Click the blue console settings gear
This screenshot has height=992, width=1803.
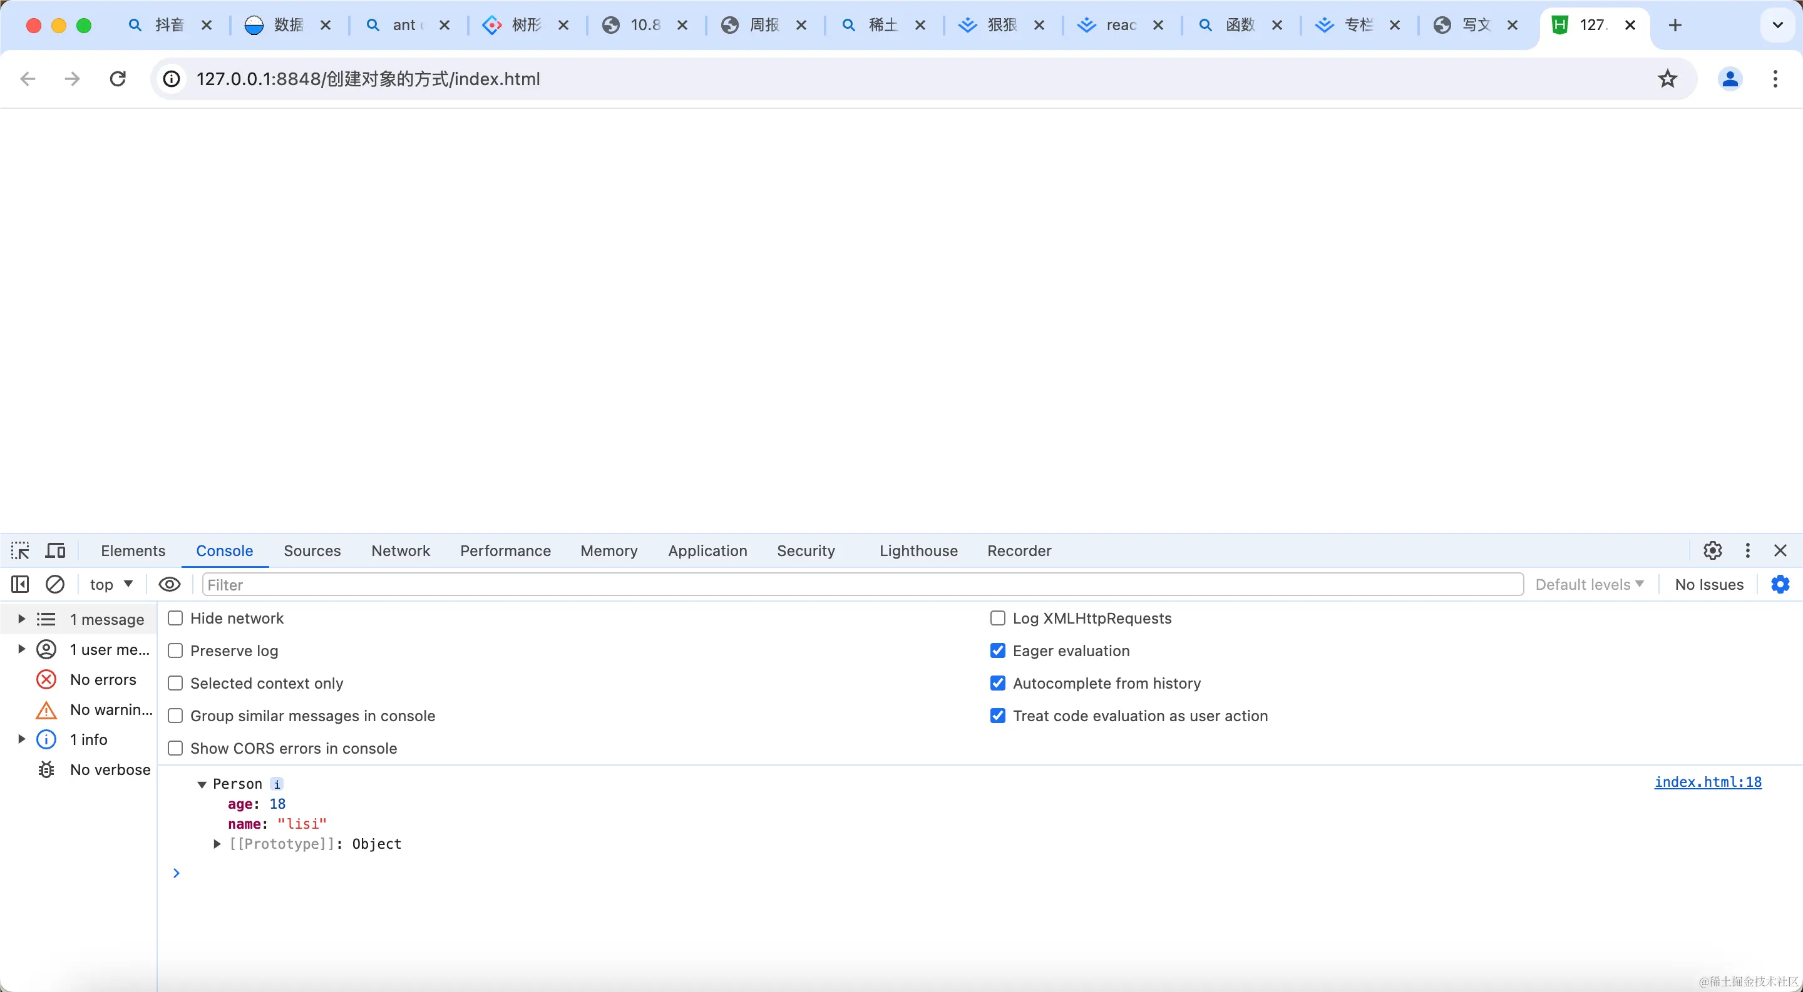[x=1780, y=584]
